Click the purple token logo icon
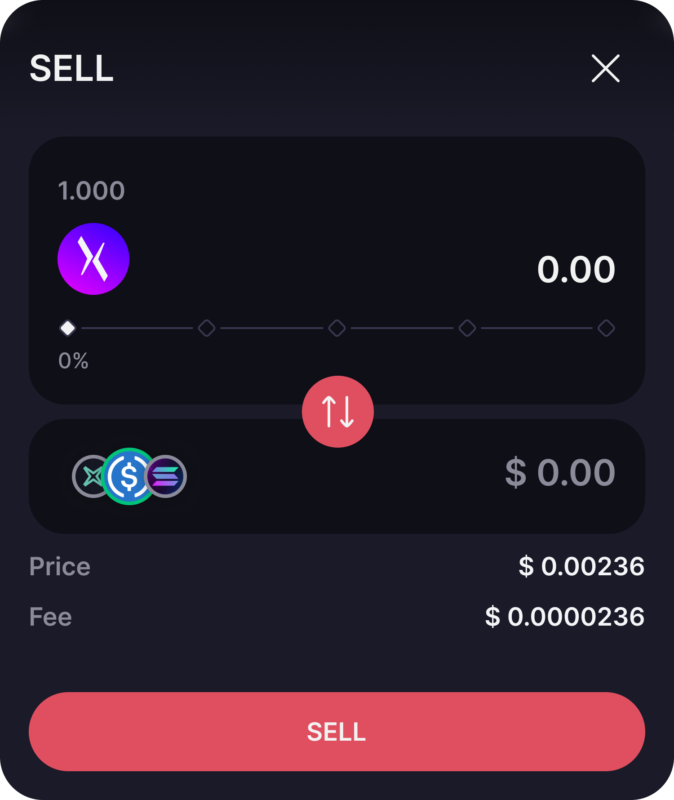The height and width of the screenshot is (800, 674). pyautogui.click(x=93, y=259)
